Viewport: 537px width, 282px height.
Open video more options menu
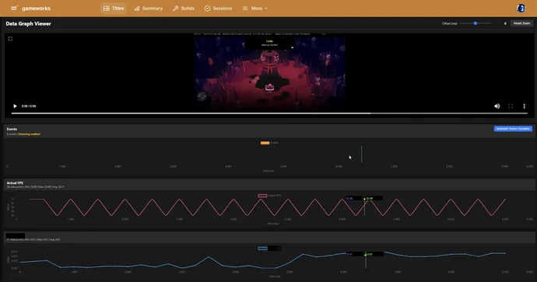pos(524,106)
